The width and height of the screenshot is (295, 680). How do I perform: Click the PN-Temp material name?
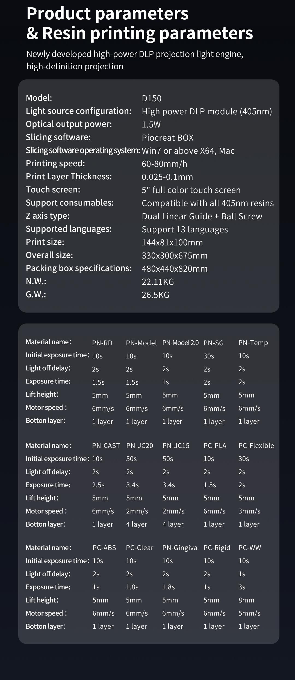tap(253, 343)
